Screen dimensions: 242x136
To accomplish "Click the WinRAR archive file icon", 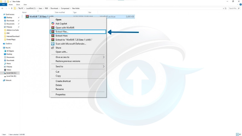I will (27, 17).
